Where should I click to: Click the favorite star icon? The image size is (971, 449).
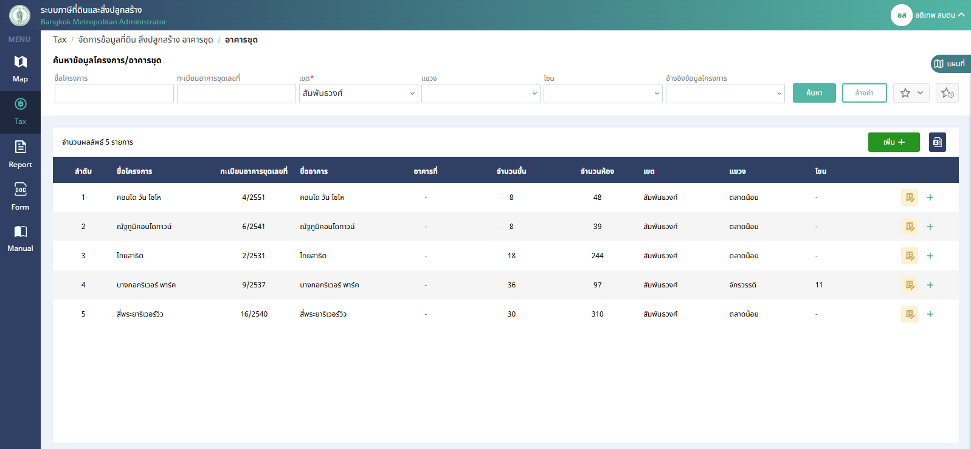point(905,93)
